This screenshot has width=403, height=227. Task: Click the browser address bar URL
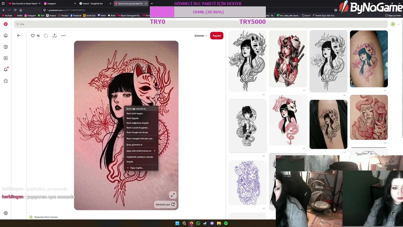click(x=67, y=10)
